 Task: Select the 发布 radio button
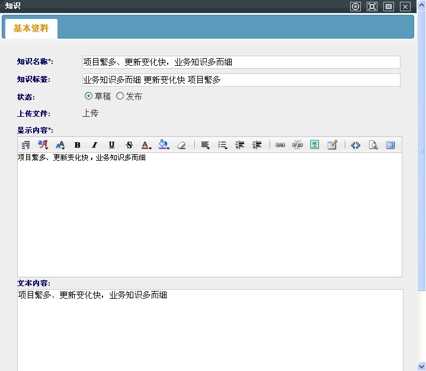120,96
